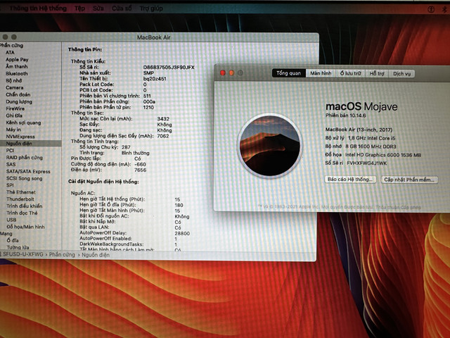This screenshot has width=450, height=338.
Task: Select Thẻ Ethernet in the sidebar
Action: click(x=21, y=192)
